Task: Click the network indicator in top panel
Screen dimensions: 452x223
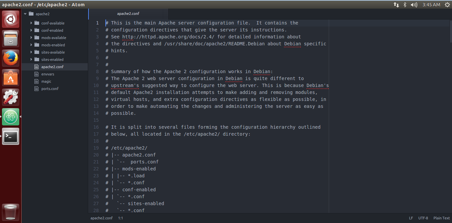Action: [396, 5]
